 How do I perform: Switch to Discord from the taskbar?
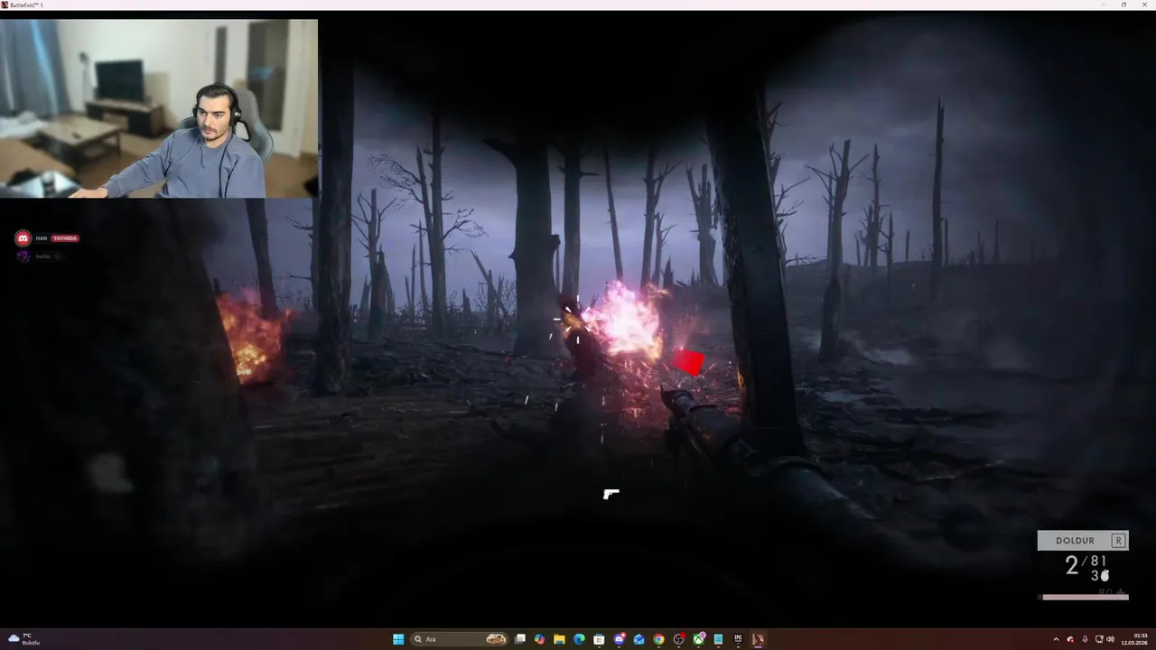point(620,639)
